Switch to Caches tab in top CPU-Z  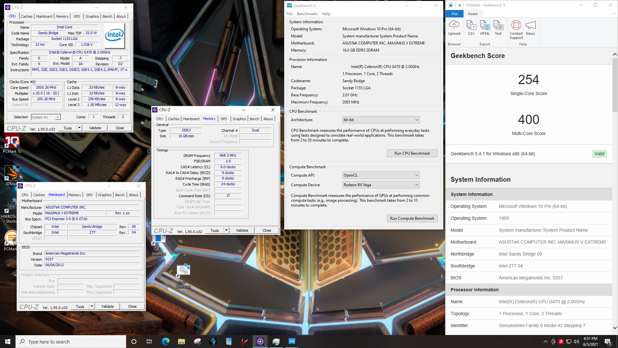point(27,16)
